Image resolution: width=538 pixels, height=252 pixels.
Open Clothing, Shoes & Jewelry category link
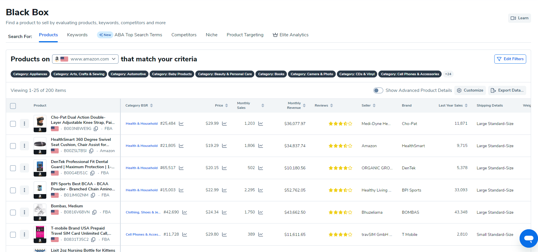point(143,212)
